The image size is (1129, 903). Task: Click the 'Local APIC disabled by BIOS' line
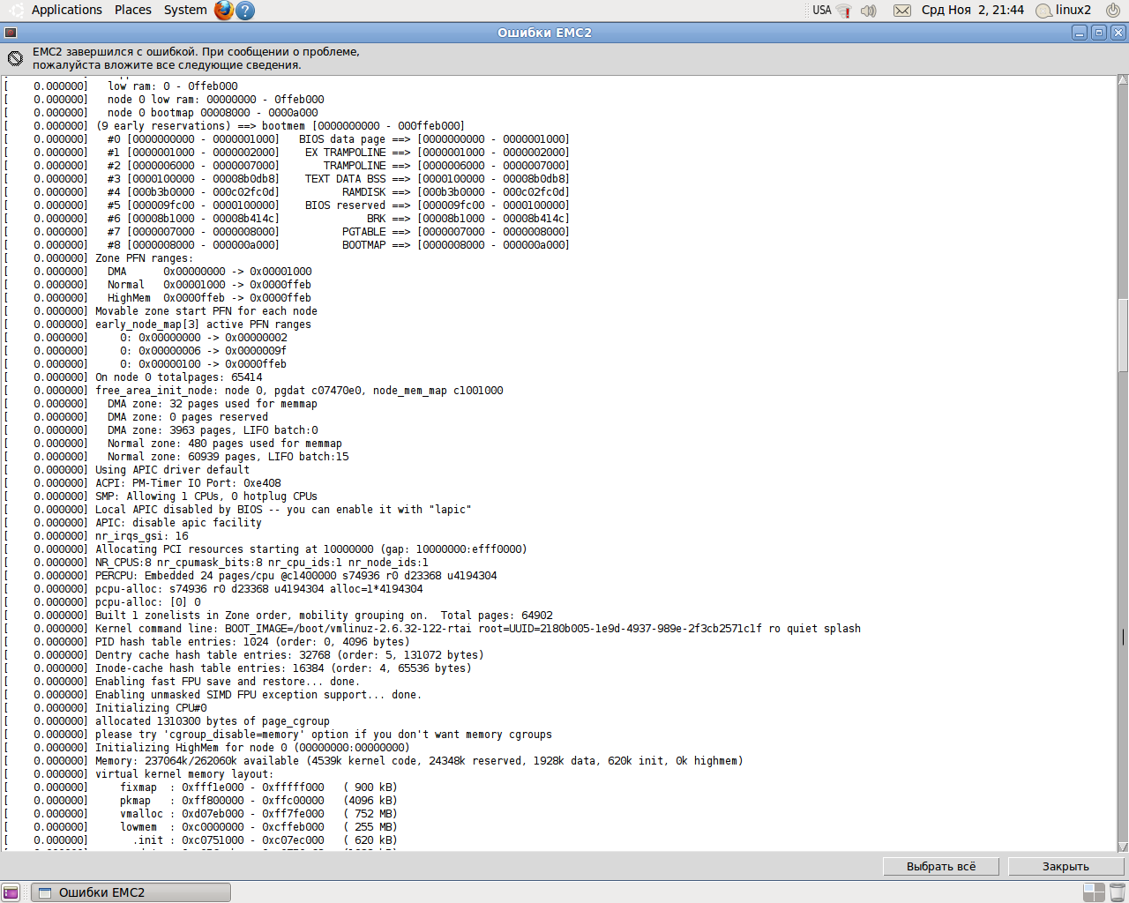283,510
